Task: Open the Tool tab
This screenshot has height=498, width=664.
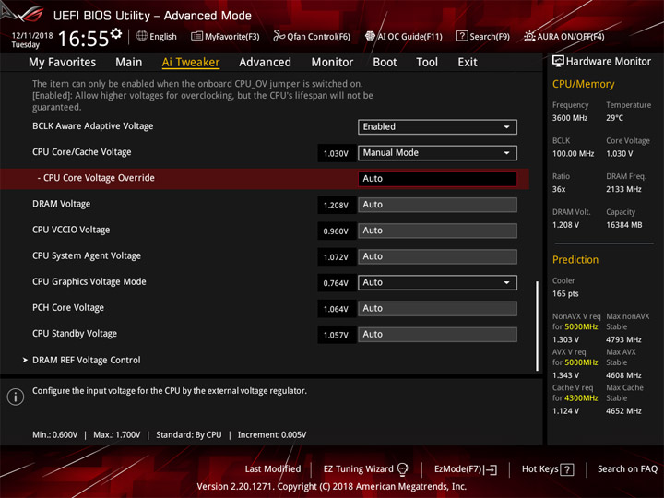Action: point(427,63)
